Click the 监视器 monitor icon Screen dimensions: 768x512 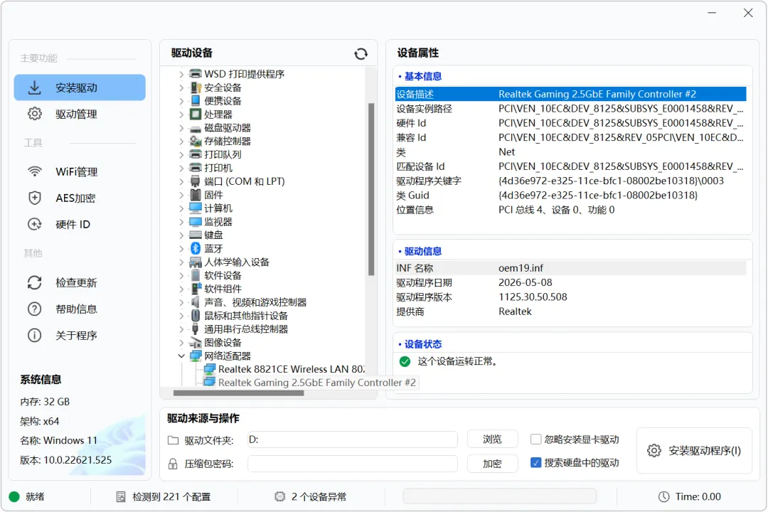[x=196, y=221]
